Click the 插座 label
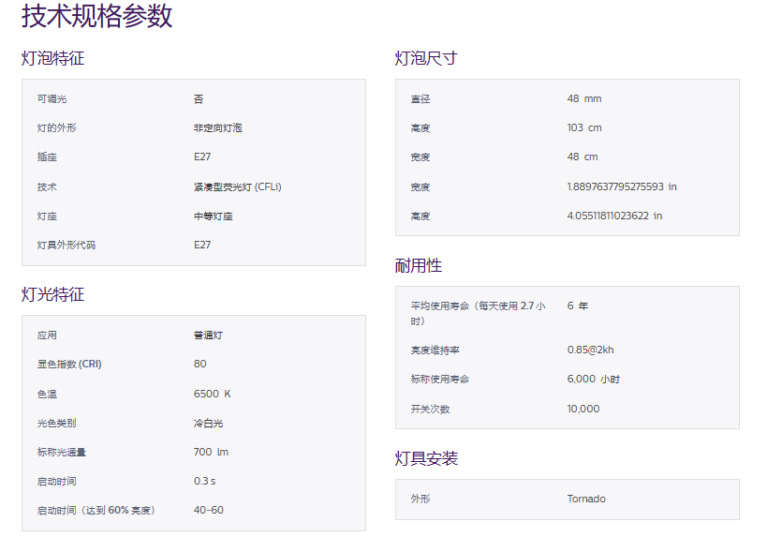This screenshot has height=537, width=767. (47, 157)
